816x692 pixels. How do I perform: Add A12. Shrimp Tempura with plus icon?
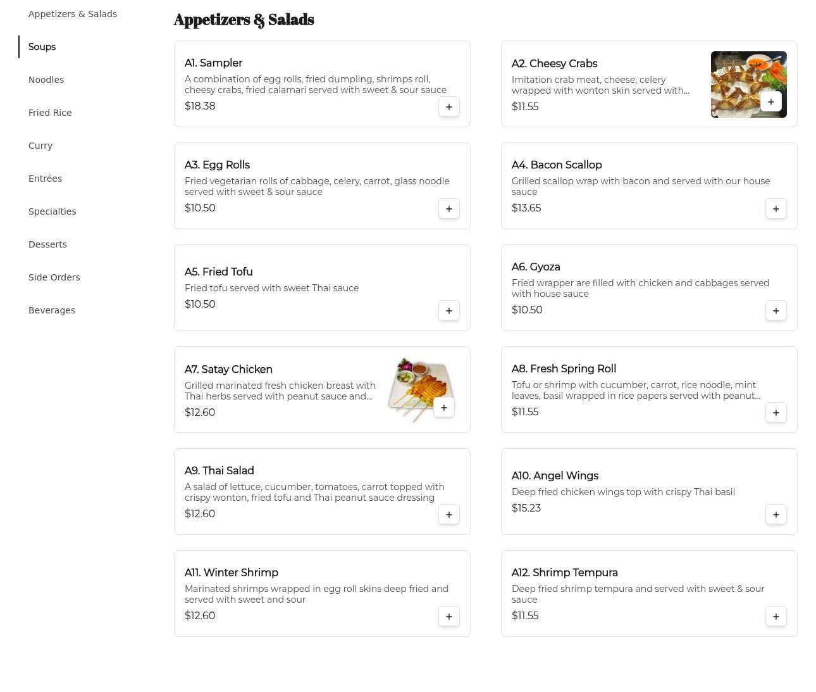(776, 617)
